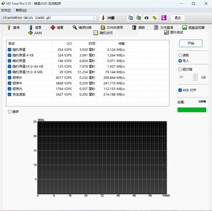Click the camera save screenshot icon
212x211 pixels.
coord(146,18)
